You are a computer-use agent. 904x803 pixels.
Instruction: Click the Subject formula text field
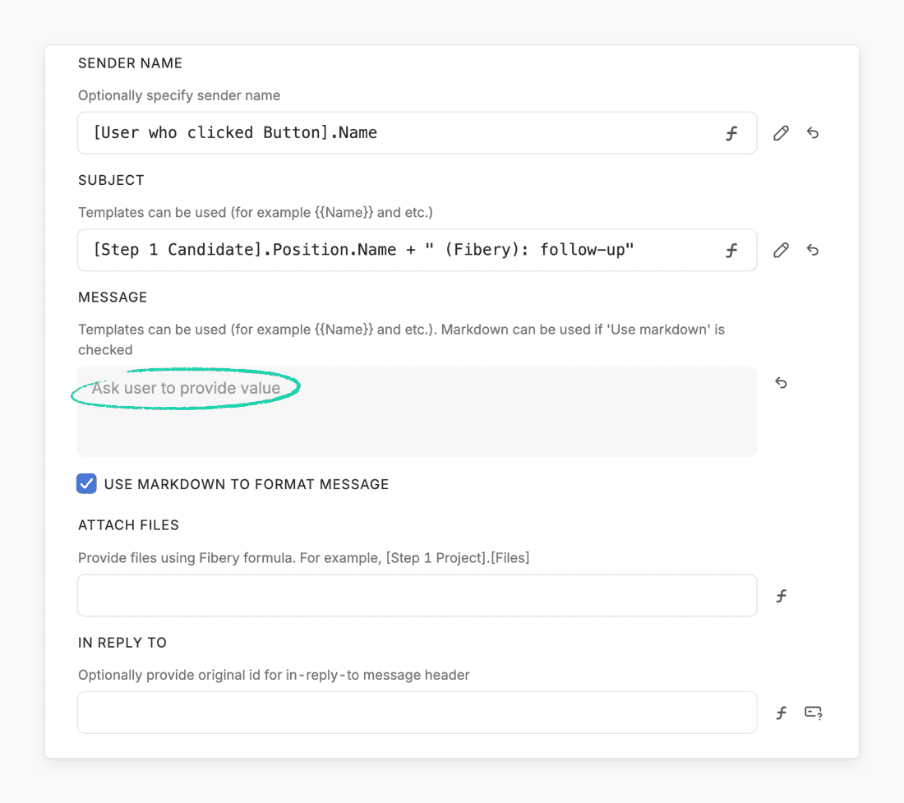(x=394, y=250)
